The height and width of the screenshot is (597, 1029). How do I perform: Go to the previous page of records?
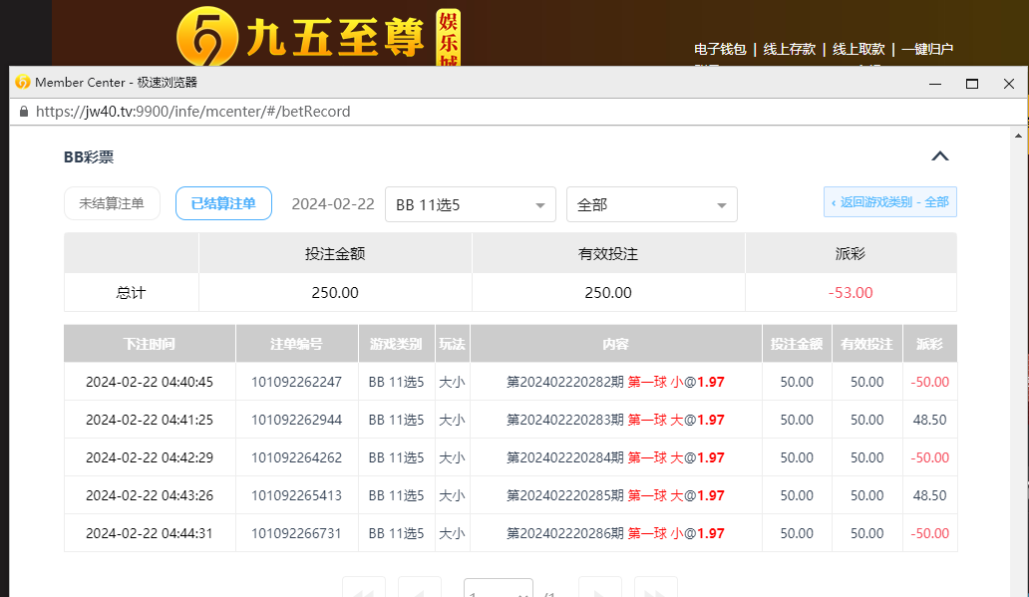point(419,589)
